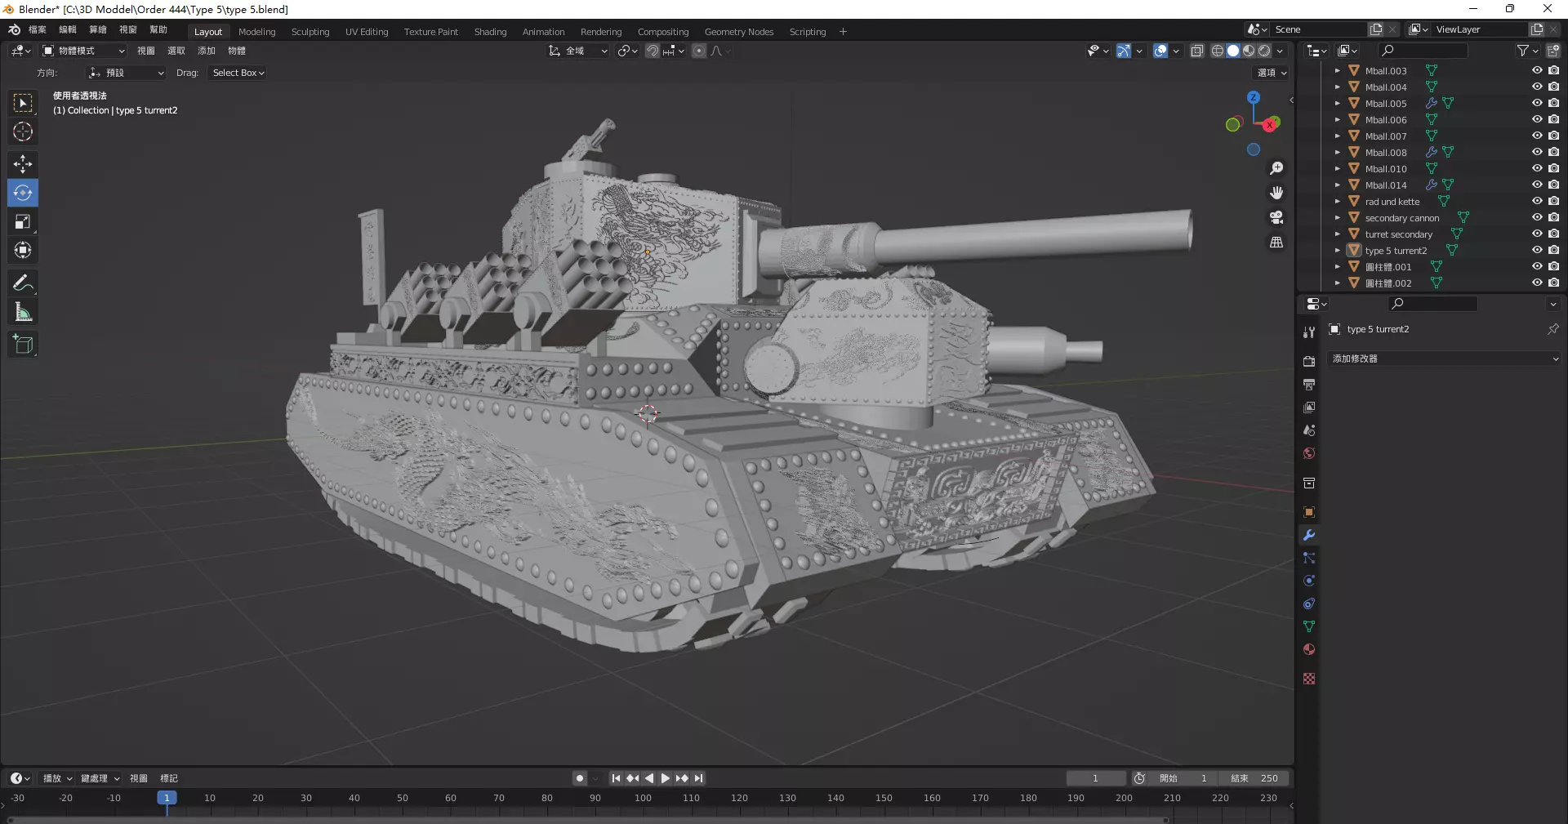Switch to the Sculpting workspace tab
The height and width of the screenshot is (824, 1568).
[x=310, y=32]
